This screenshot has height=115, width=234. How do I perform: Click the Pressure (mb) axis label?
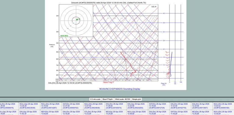[52, 45]
